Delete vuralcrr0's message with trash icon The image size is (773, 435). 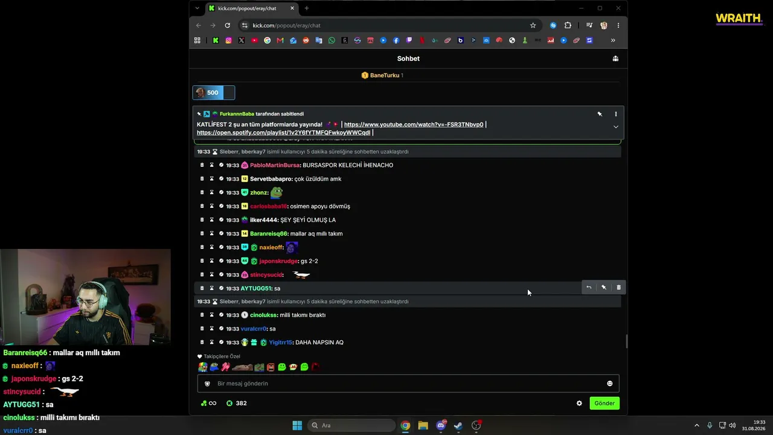point(202,329)
